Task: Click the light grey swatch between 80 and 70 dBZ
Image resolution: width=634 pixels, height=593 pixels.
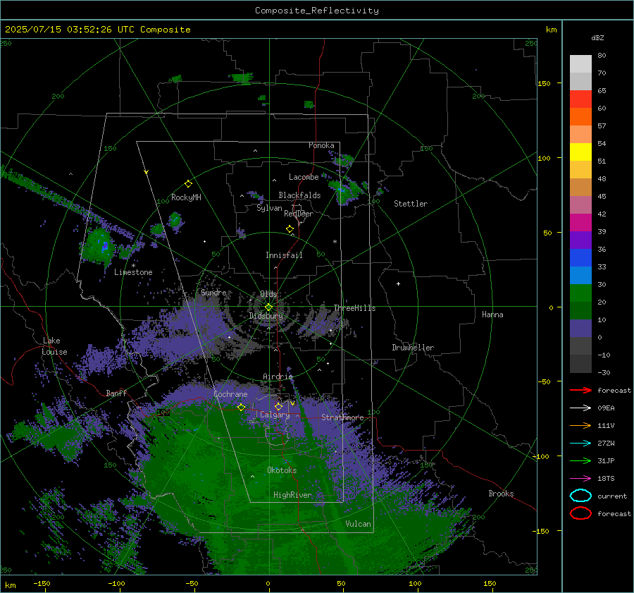Action: click(580, 64)
